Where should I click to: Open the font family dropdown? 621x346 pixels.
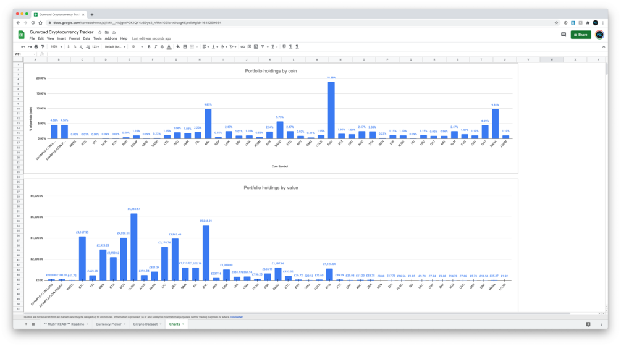coord(115,47)
